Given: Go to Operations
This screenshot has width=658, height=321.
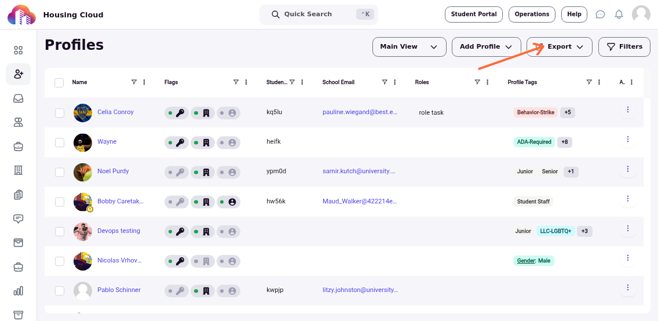Looking at the screenshot, I should (532, 14).
